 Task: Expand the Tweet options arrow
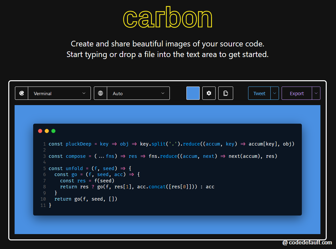tap(275, 93)
